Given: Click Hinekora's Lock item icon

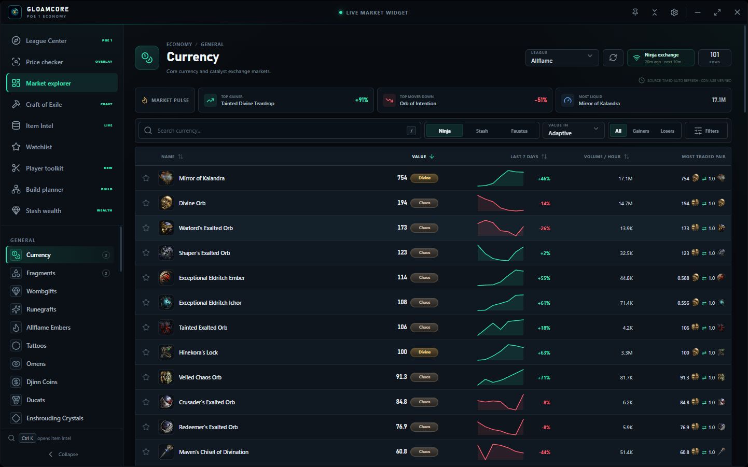Looking at the screenshot, I should tap(166, 352).
